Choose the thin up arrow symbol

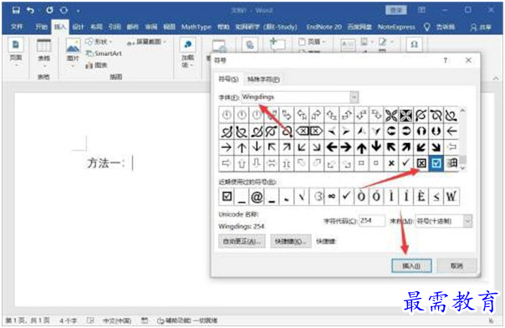coord(242,147)
